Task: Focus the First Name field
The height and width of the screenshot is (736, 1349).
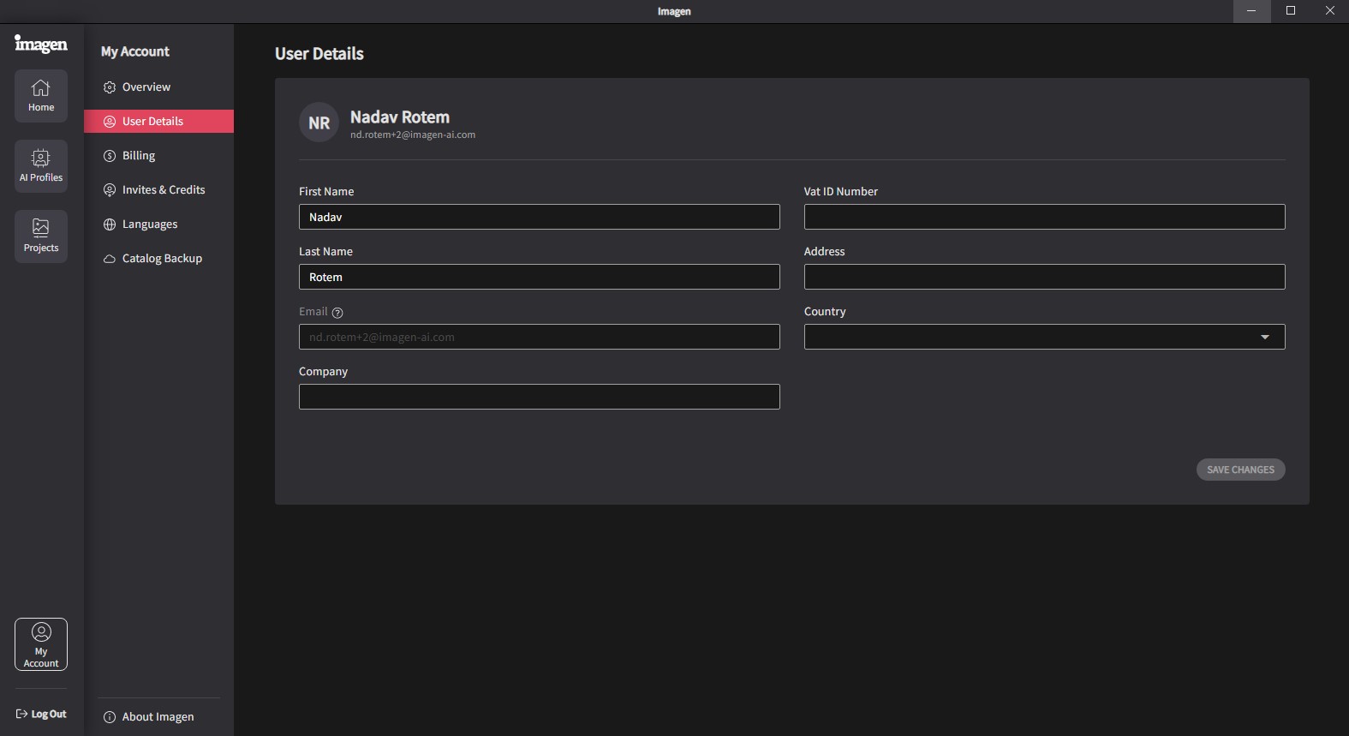Action: [539, 217]
